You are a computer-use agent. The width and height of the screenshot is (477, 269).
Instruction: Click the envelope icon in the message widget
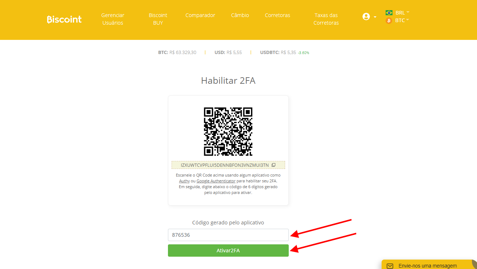coord(390,266)
